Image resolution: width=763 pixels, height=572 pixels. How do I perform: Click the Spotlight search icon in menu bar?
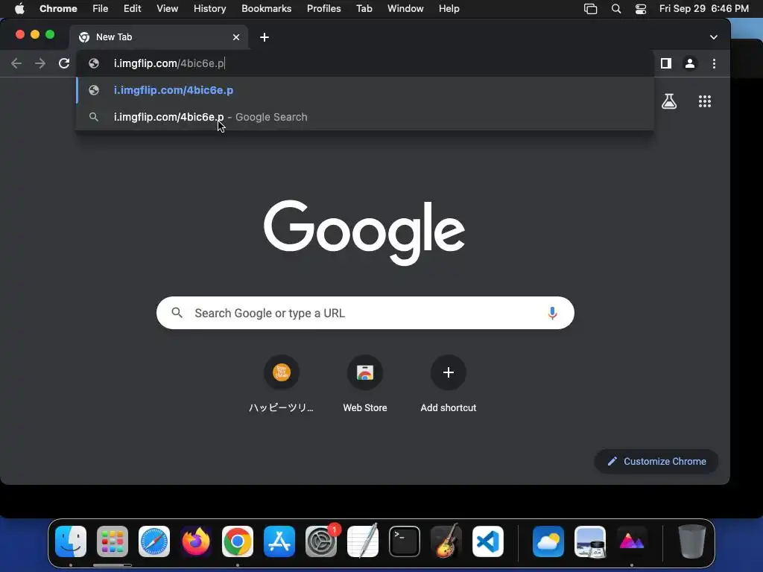point(616,9)
